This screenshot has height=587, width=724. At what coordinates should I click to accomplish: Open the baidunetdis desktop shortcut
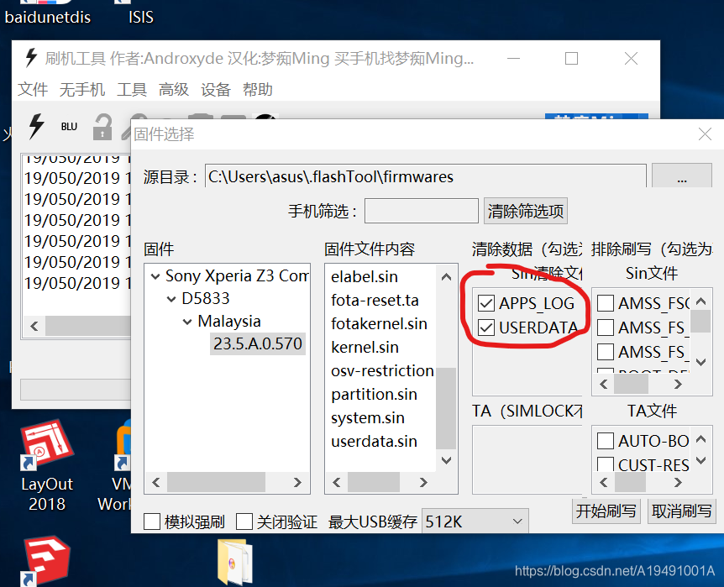point(47,13)
